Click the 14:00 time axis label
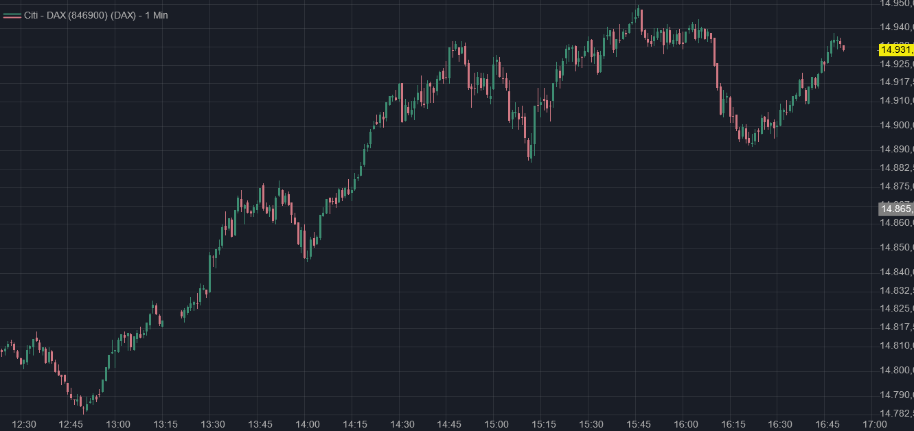 [x=308, y=425]
